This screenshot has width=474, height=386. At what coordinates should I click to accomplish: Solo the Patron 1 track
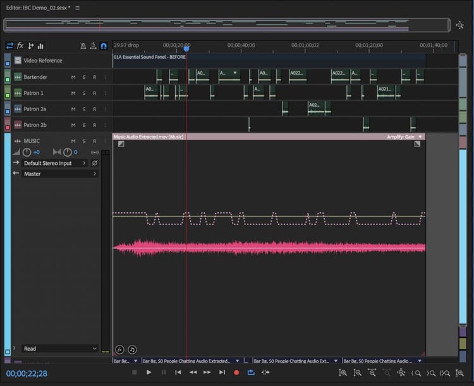(x=84, y=93)
